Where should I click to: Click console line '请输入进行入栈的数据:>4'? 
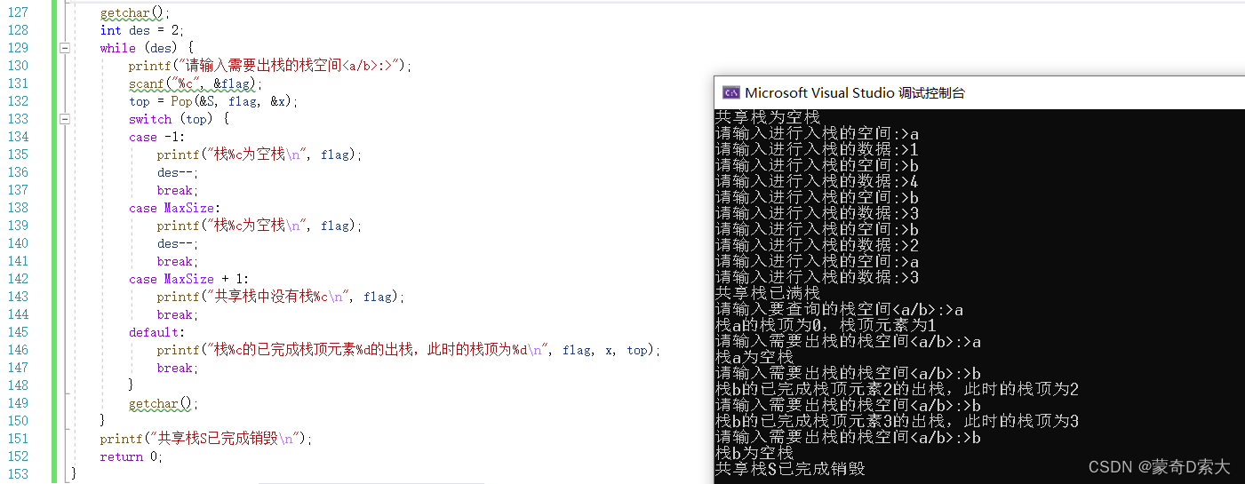tap(817, 181)
